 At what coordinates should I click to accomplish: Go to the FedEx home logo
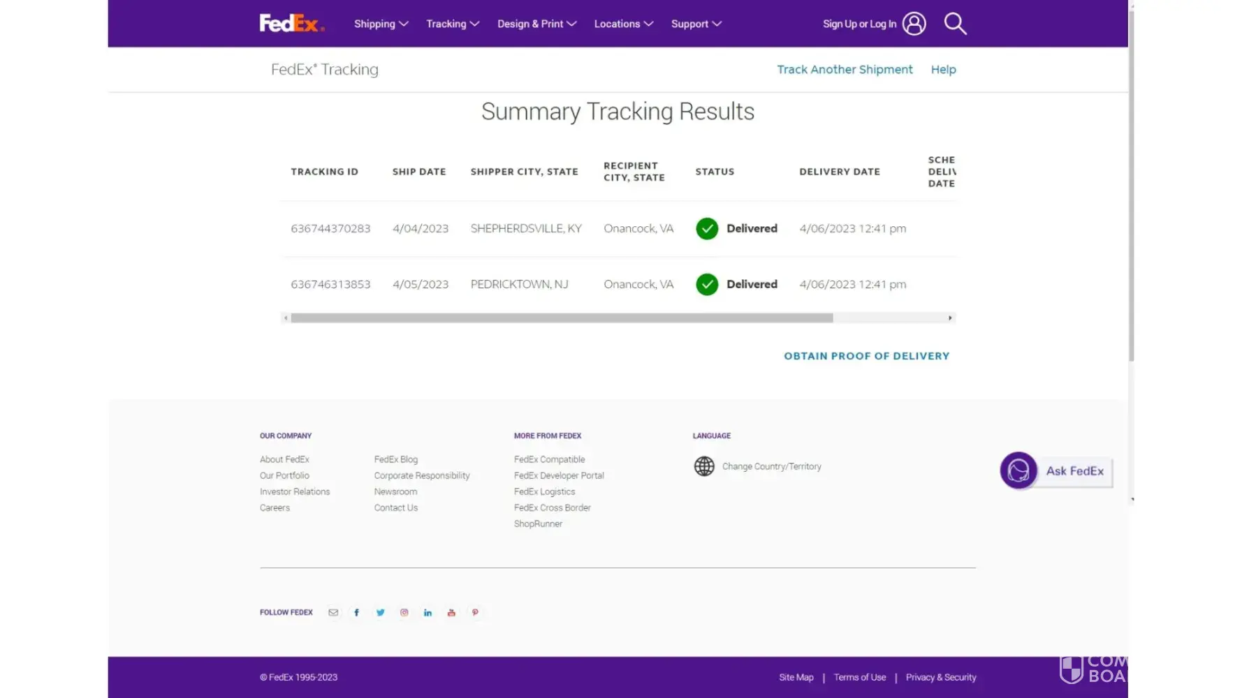point(292,24)
